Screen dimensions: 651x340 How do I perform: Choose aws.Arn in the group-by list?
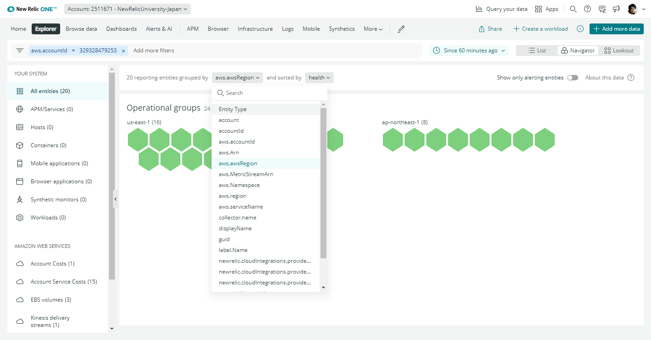[266, 153]
